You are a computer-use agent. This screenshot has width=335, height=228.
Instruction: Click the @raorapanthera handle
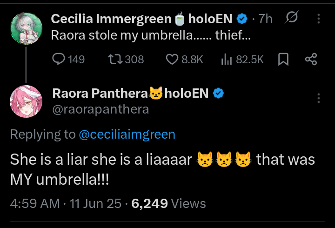click(100, 109)
